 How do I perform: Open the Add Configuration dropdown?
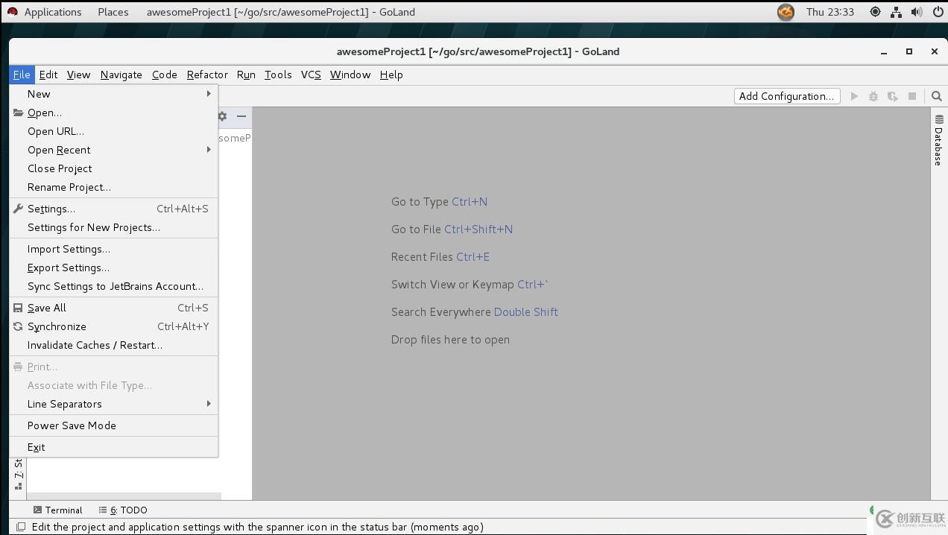(x=786, y=96)
